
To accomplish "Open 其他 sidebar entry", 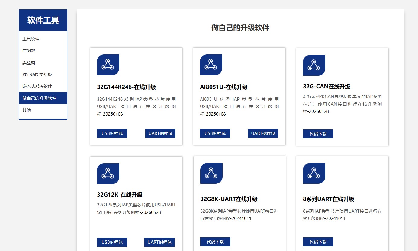I will [x=43, y=110].
